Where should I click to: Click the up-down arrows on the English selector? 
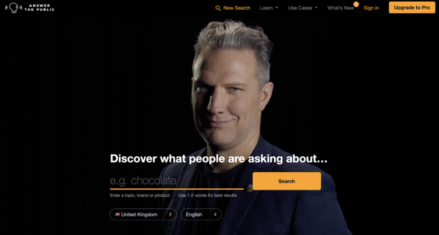(215, 214)
